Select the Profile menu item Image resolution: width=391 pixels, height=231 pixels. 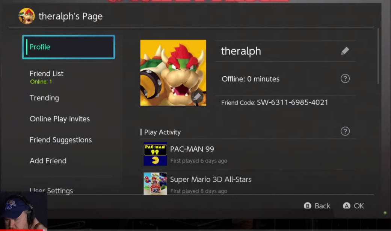pyautogui.click(x=69, y=47)
